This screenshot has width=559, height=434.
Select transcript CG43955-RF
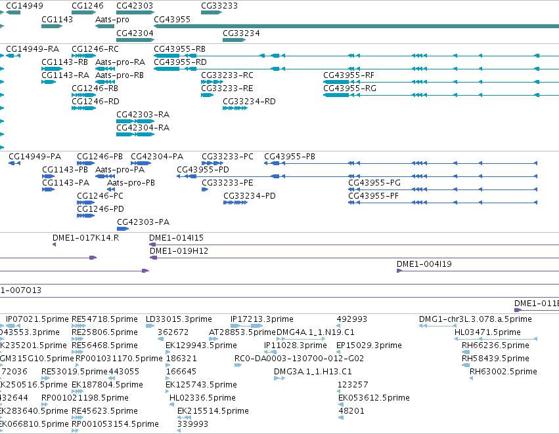pos(349,75)
